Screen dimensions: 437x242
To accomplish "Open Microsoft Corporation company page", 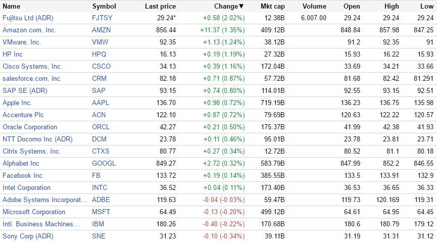I will point(34,212).
